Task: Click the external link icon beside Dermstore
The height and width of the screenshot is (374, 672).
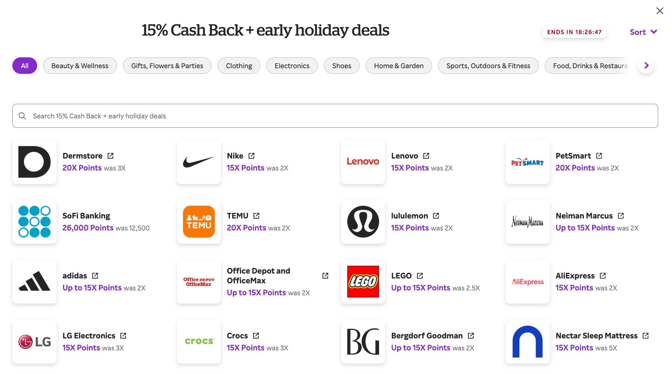Action: coord(111,156)
